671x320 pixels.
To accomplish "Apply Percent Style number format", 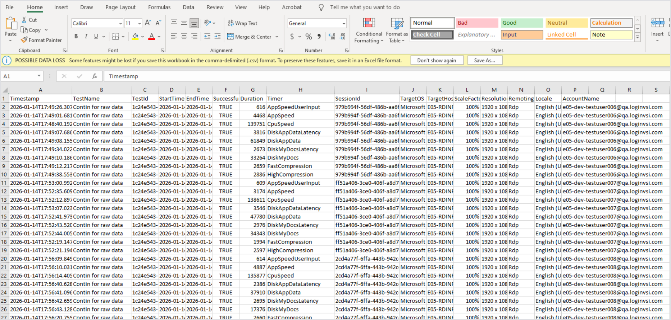I will tap(309, 37).
